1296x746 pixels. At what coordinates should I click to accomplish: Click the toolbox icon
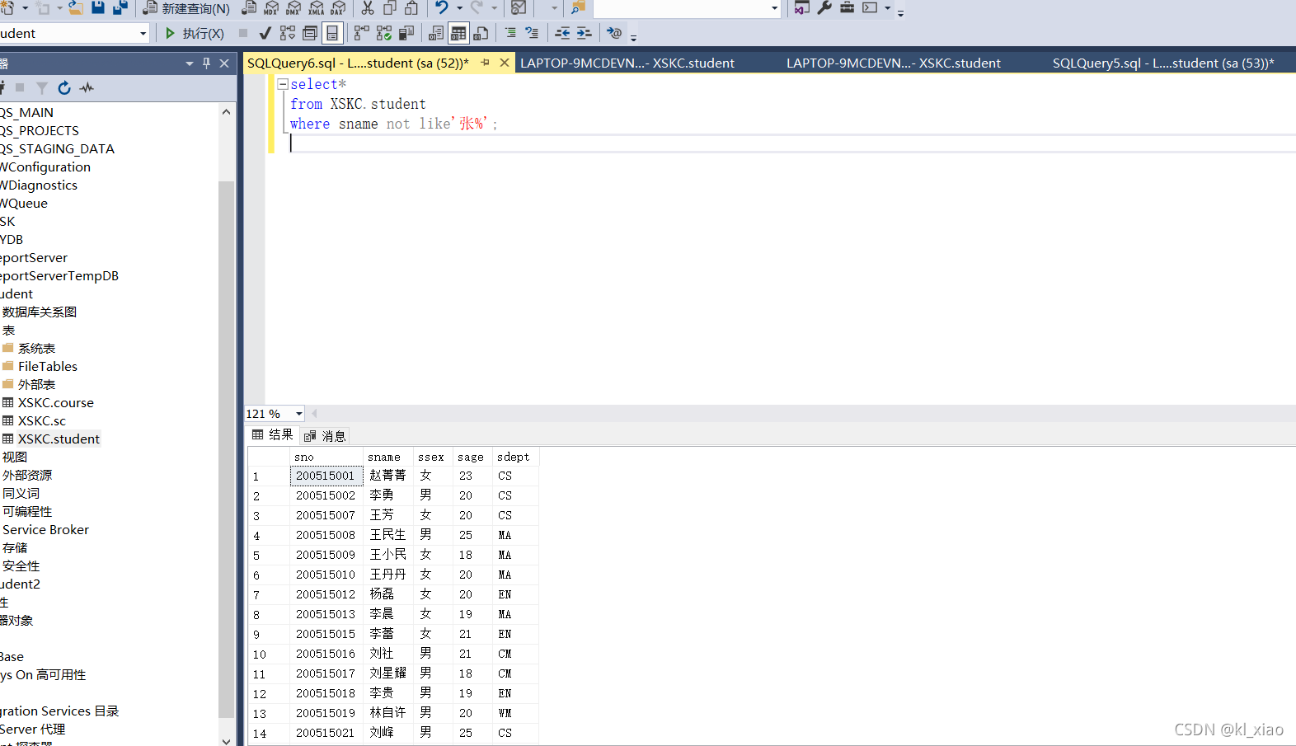(x=847, y=8)
